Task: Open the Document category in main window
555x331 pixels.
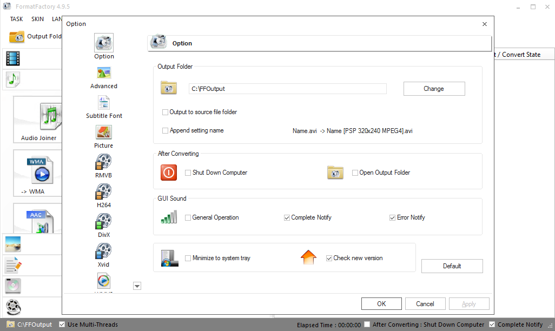Action: pyautogui.click(x=13, y=265)
